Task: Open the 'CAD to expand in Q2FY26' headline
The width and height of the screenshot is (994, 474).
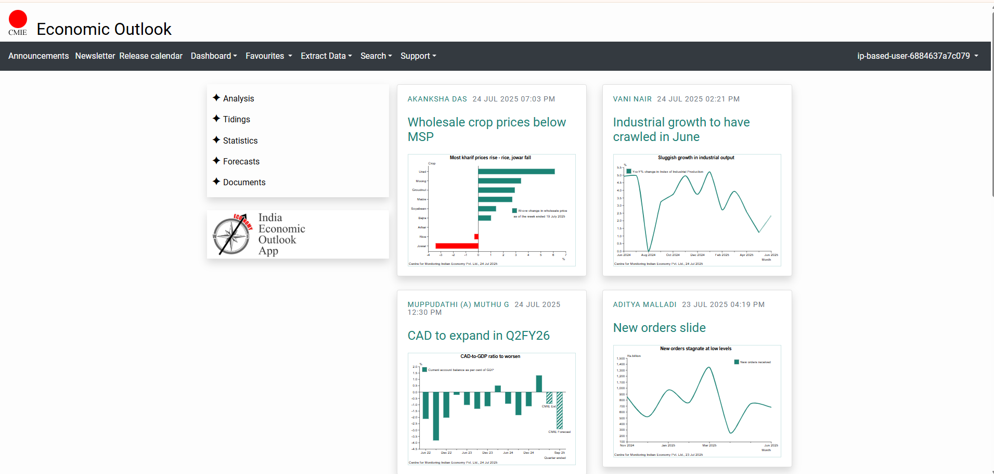Action: point(478,336)
